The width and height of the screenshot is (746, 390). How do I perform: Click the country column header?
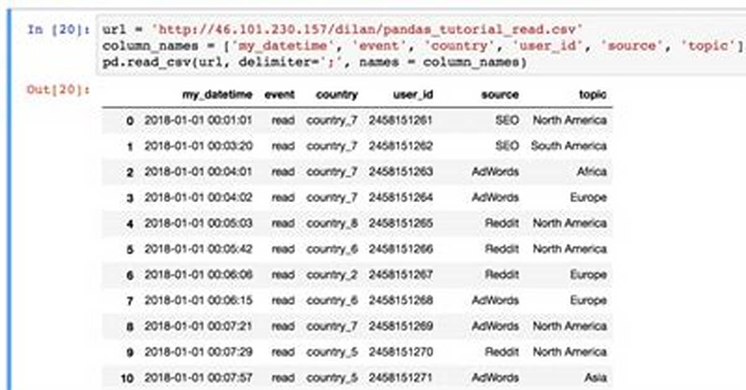click(x=337, y=95)
